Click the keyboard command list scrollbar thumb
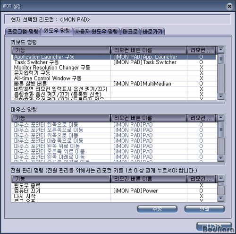 click(x=221, y=59)
